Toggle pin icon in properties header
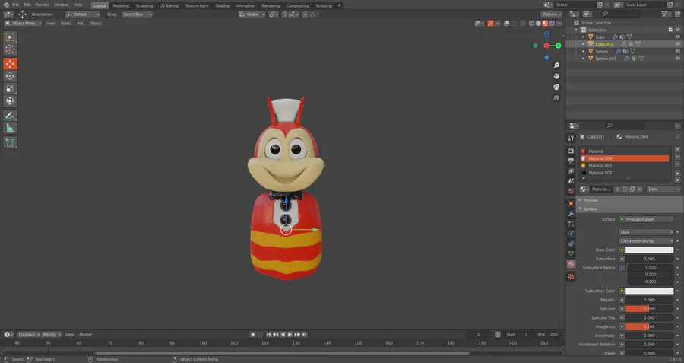 [677, 137]
